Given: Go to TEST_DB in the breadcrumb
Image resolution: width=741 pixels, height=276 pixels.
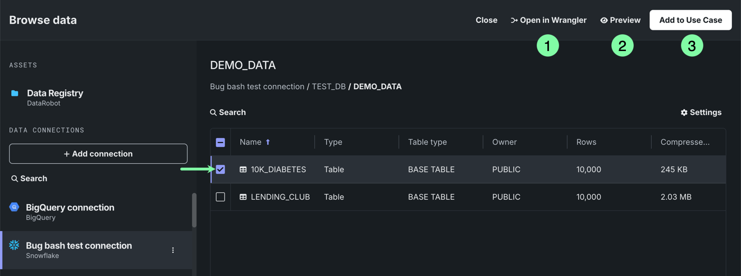Looking at the screenshot, I should [328, 86].
